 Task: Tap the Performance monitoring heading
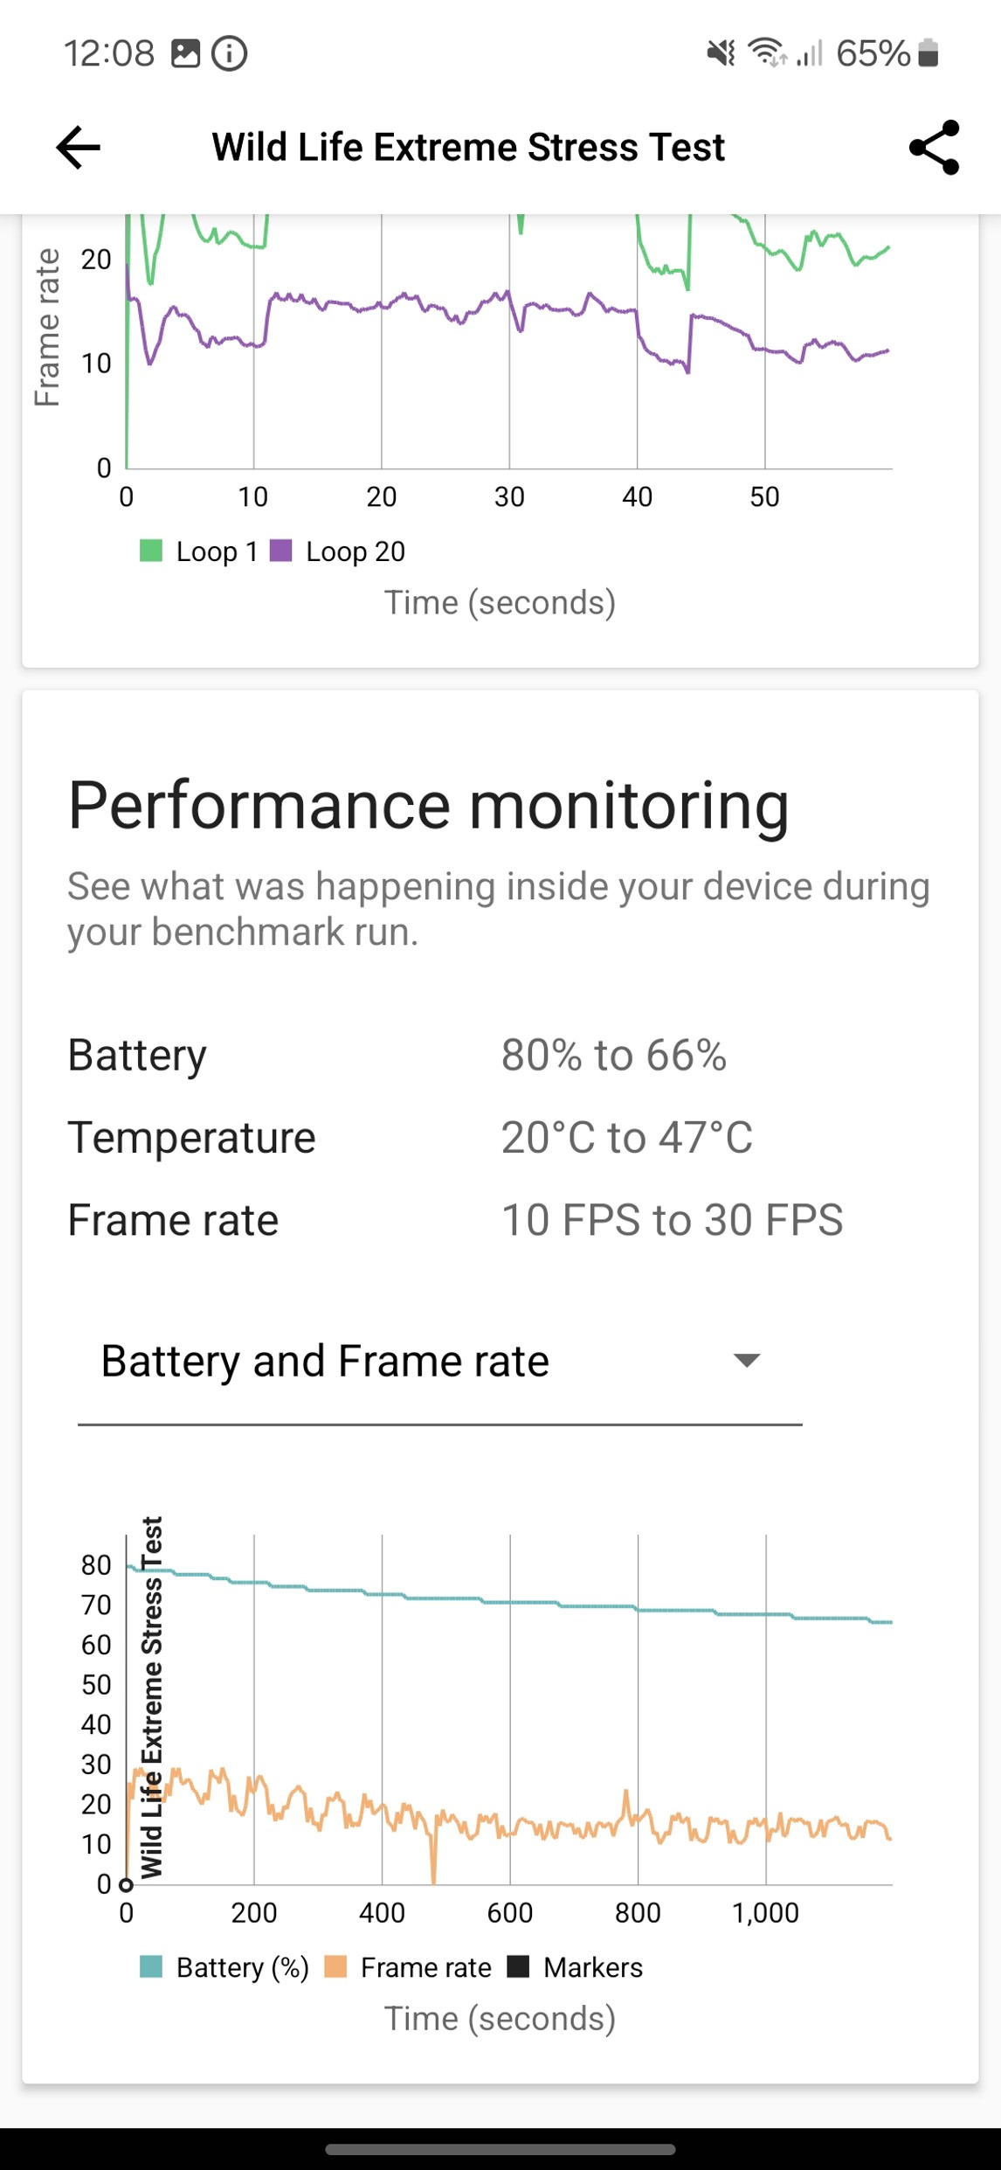coord(429,805)
